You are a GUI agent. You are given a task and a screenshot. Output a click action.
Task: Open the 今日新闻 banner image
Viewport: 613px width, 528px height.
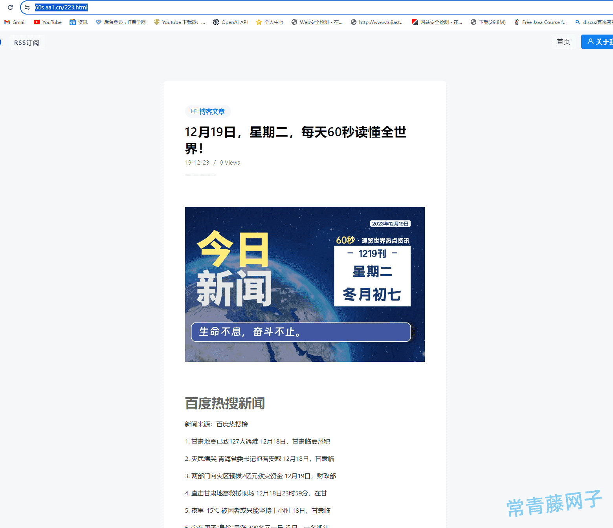pos(305,284)
